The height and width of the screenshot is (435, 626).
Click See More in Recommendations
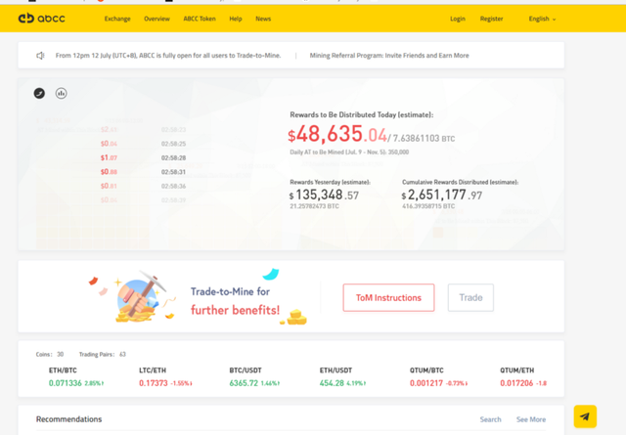click(531, 419)
